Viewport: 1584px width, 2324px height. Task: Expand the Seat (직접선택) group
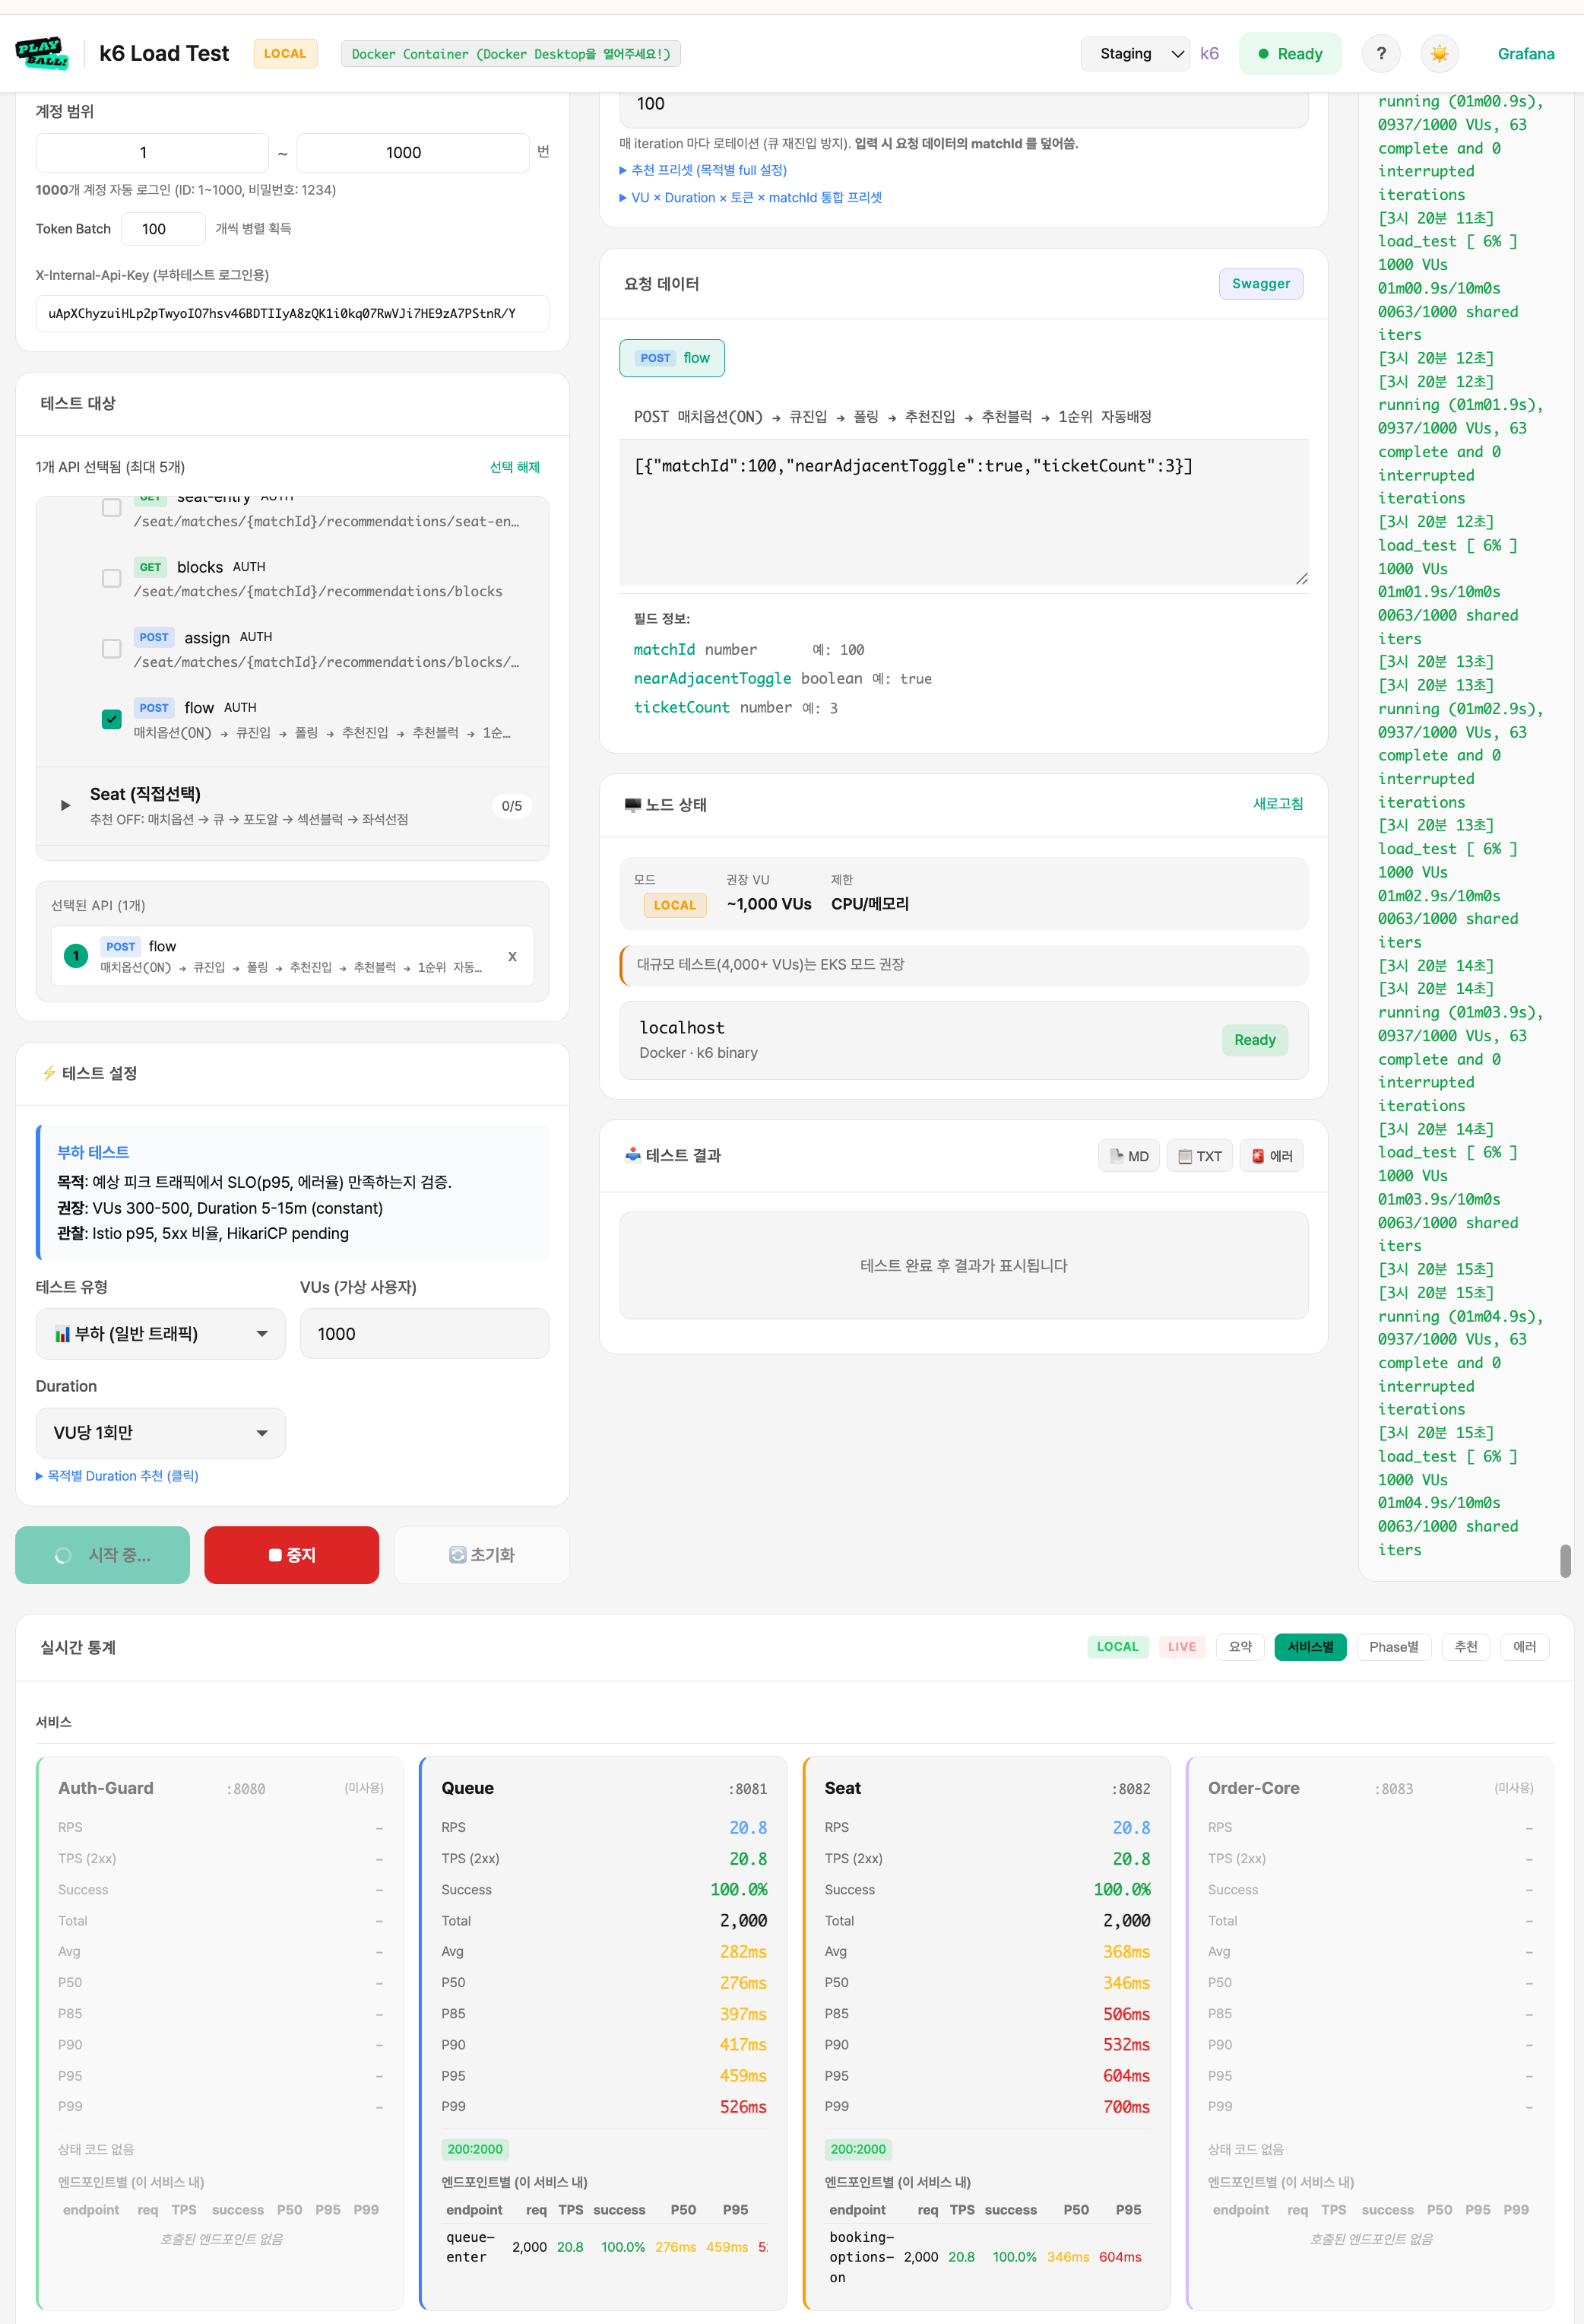66,805
